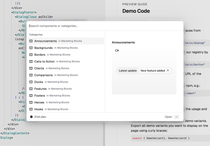Click the Demo Code heading behind dialog
Screen dimensions: 210x146
click(136, 11)
